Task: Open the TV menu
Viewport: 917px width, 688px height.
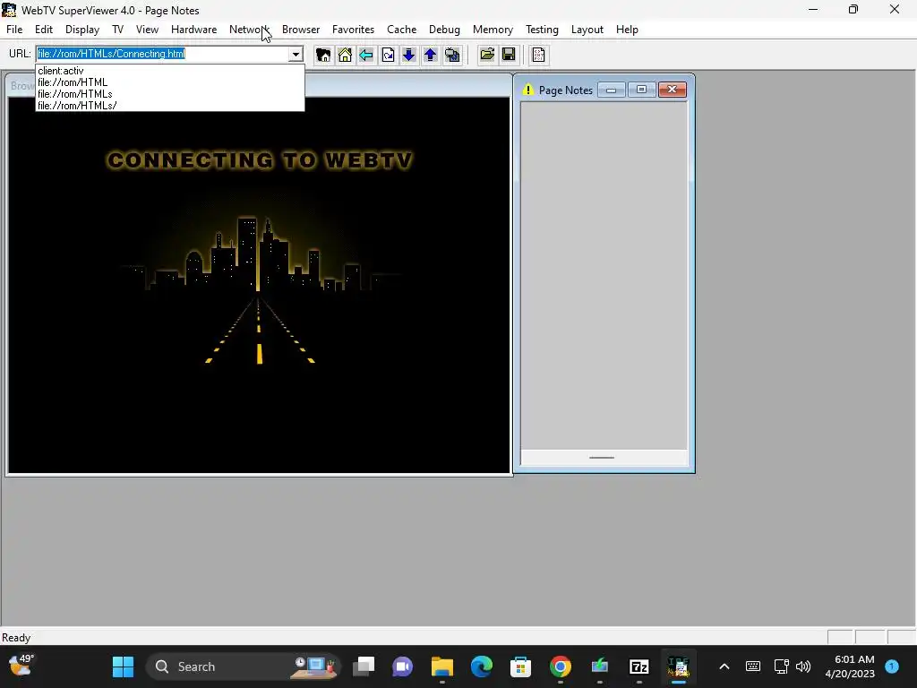Action: coord(117,30)
